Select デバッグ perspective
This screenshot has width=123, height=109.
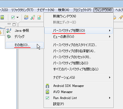(x=25, y=37)
